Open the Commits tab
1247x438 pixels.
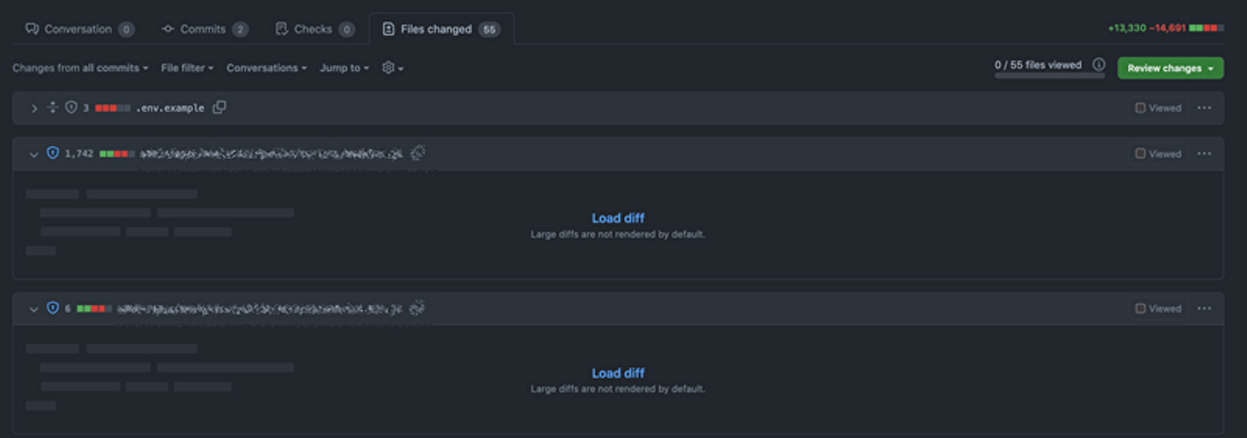pos(204,29)
